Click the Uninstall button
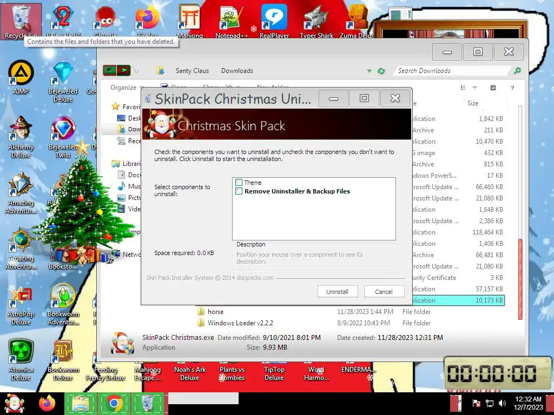Image resolution: width=554 pixels, height=415 pixels. tap(338, 291)
